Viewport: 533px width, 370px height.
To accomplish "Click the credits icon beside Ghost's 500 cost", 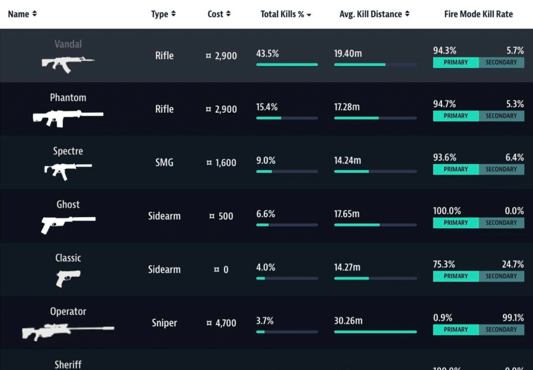I will [x=212, y=216].
